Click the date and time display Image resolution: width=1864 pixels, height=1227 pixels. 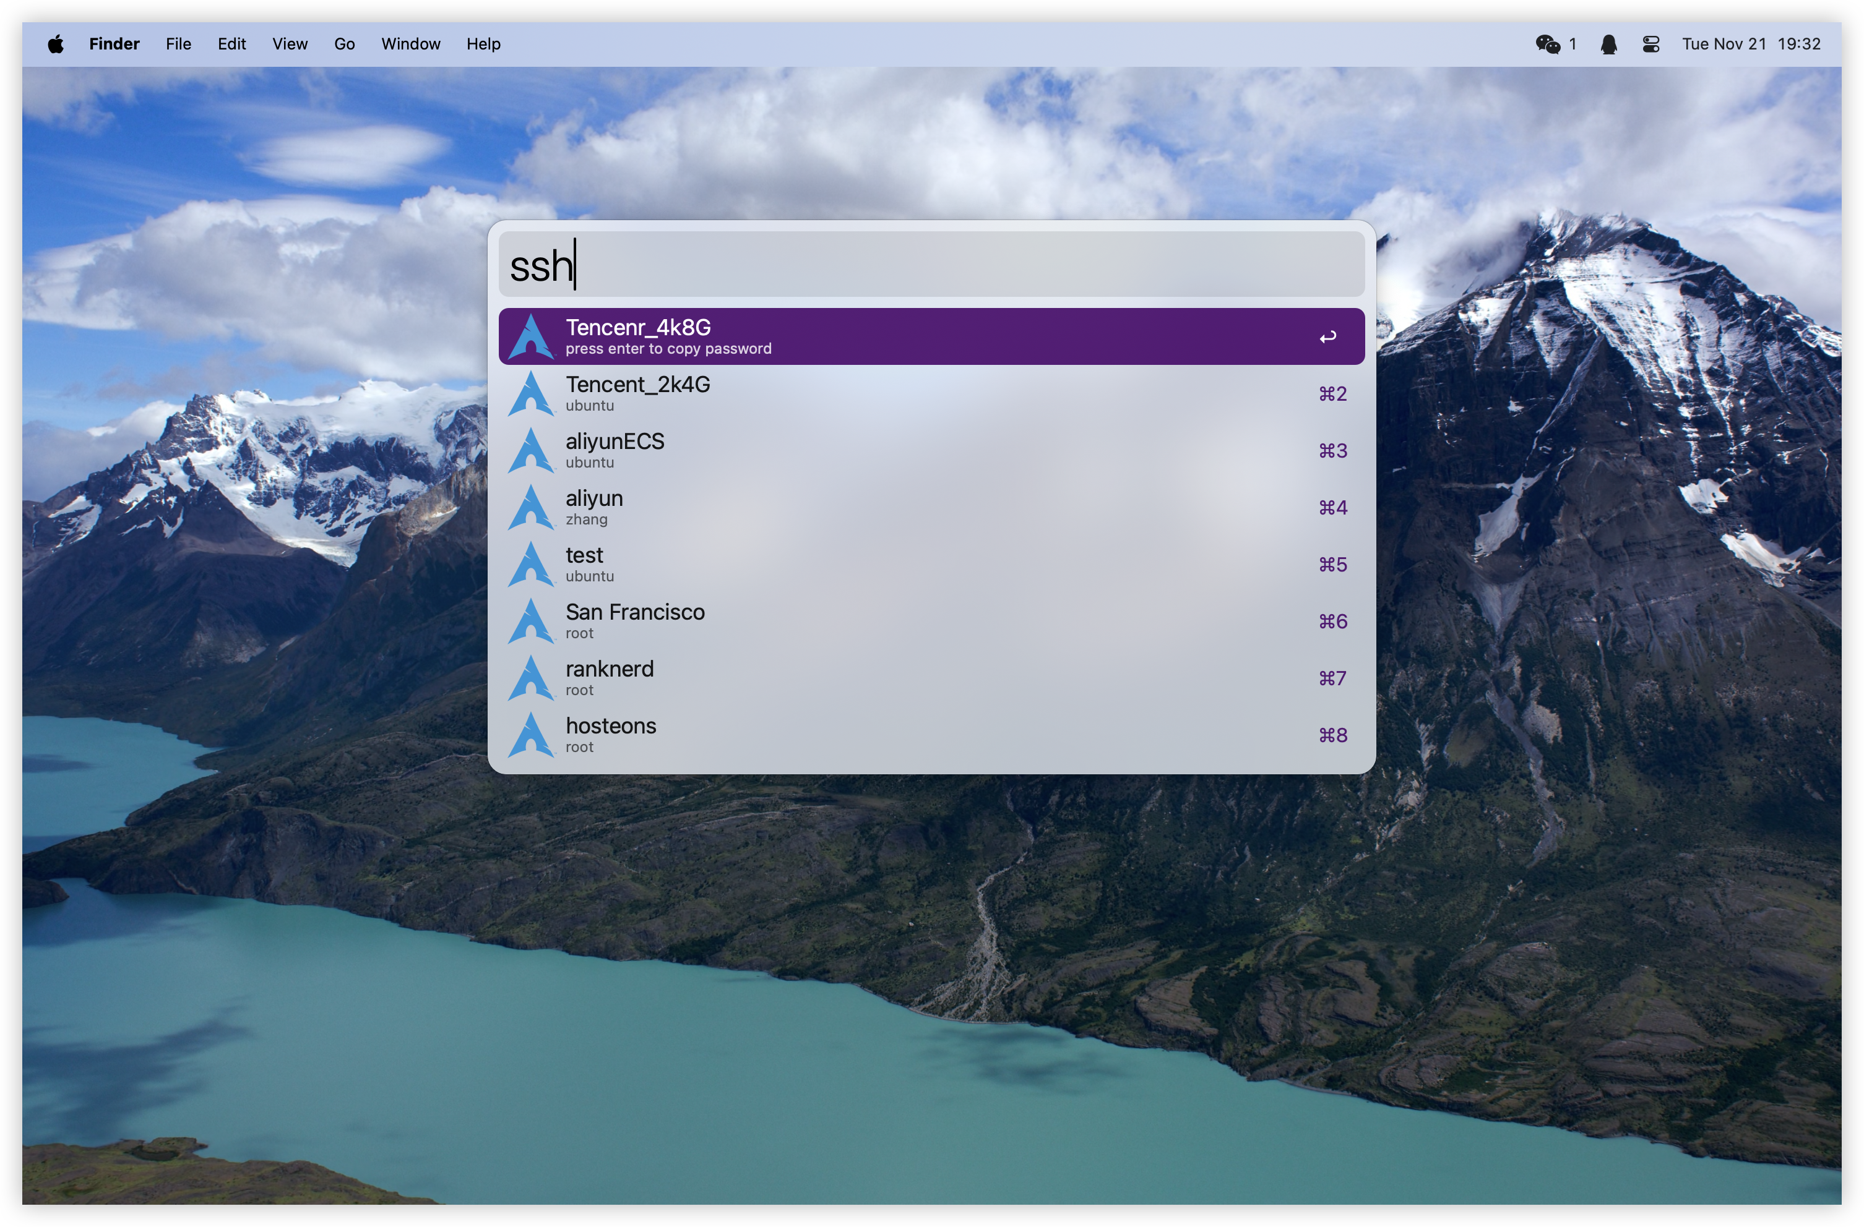tap(1751, 45)
